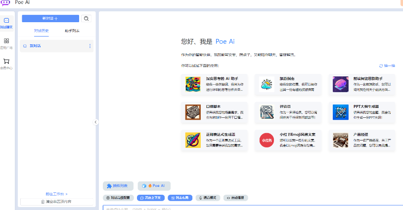Open the 插件列表 plugin list button
This screenshot has width=403, height=210.
click(x=118, y=186)
